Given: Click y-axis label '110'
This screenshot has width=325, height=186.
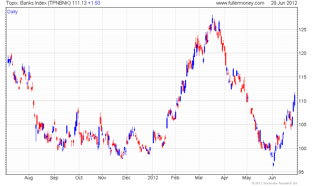Looking at the screenshot, I should (x=302, y=101).
